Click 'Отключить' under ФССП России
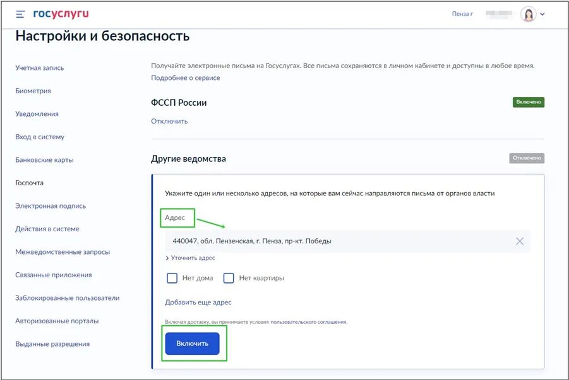 [169, 121]
